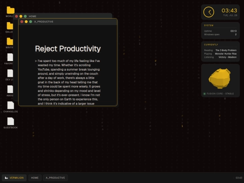Click the HOME window title bar text

pos(33,16)
